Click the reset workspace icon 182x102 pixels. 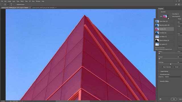coord(160,99)
